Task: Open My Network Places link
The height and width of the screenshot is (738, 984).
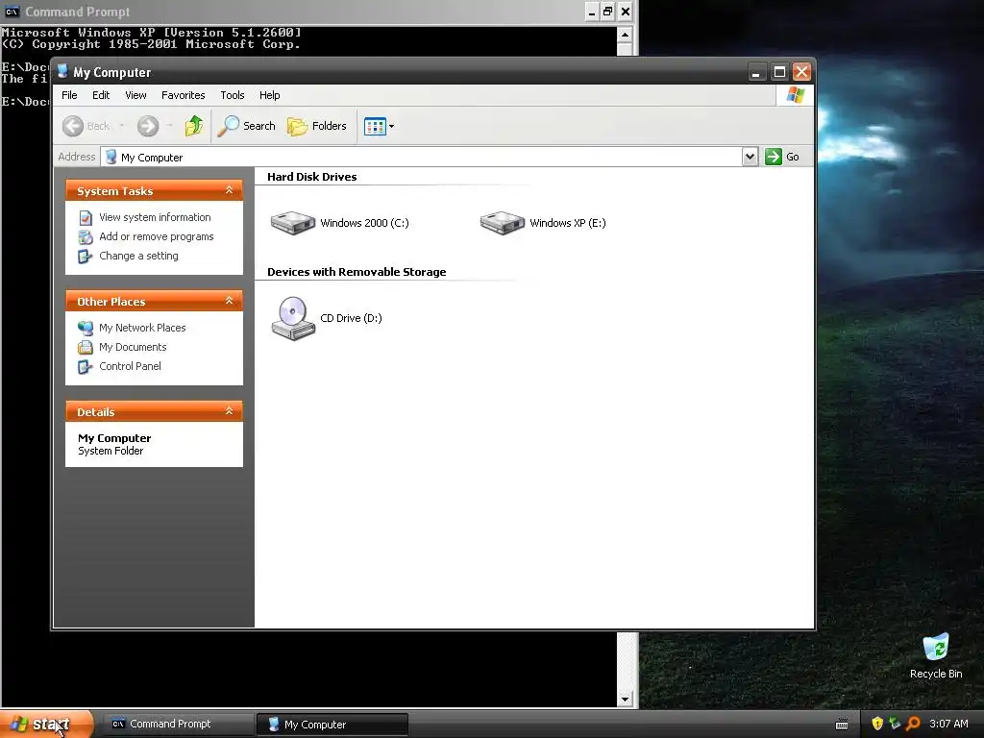Action: (142, 328)
